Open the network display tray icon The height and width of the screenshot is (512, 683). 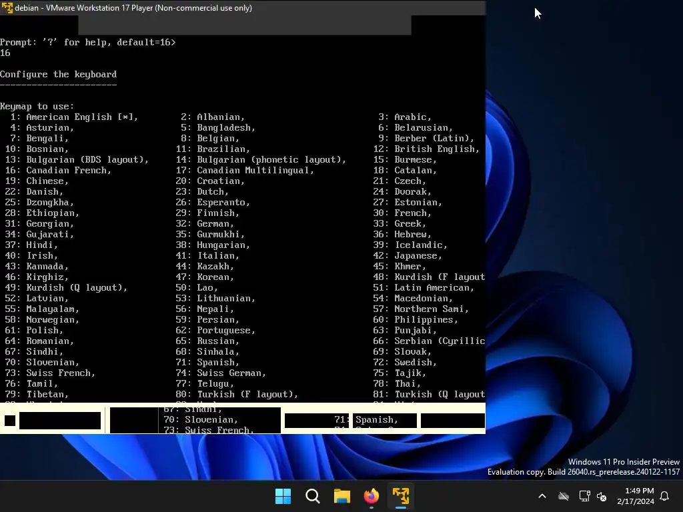pyautogui.click(x=584, y=496)
